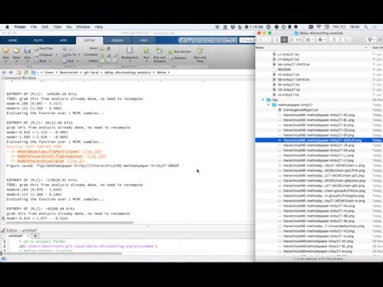Image resolution: width=383 pixels, height=287 pixels.
Task: Click the Finder share icon
Action: click(x=334, y=40)
